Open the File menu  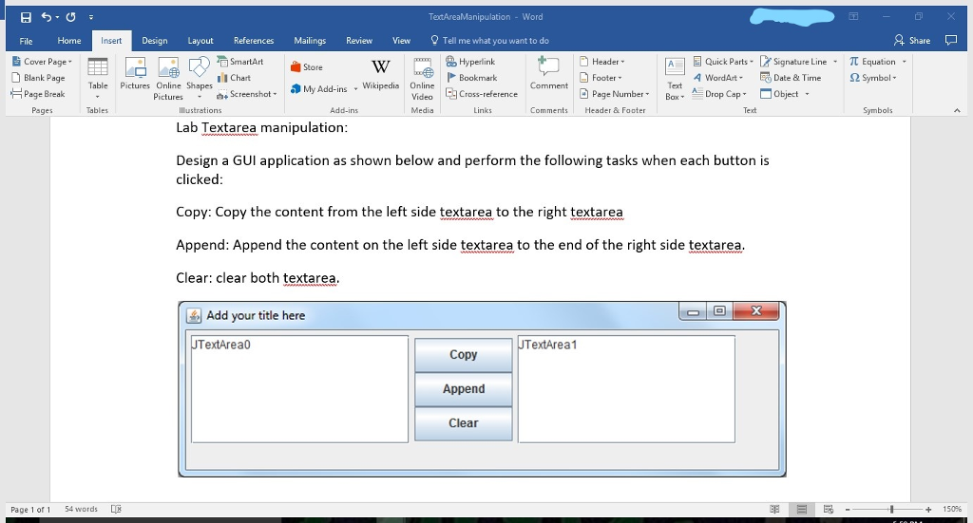coord(26,41)
